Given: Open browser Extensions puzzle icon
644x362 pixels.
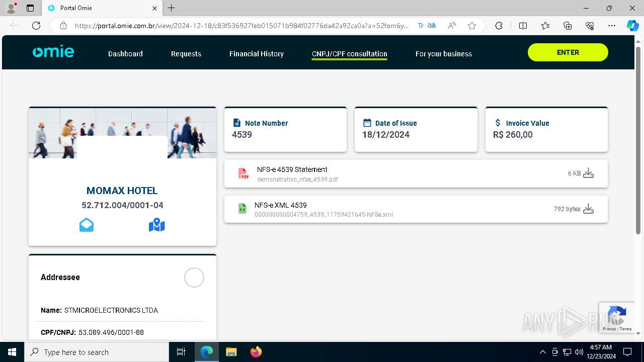Looking at the screenshot, I should coord(499,26).
